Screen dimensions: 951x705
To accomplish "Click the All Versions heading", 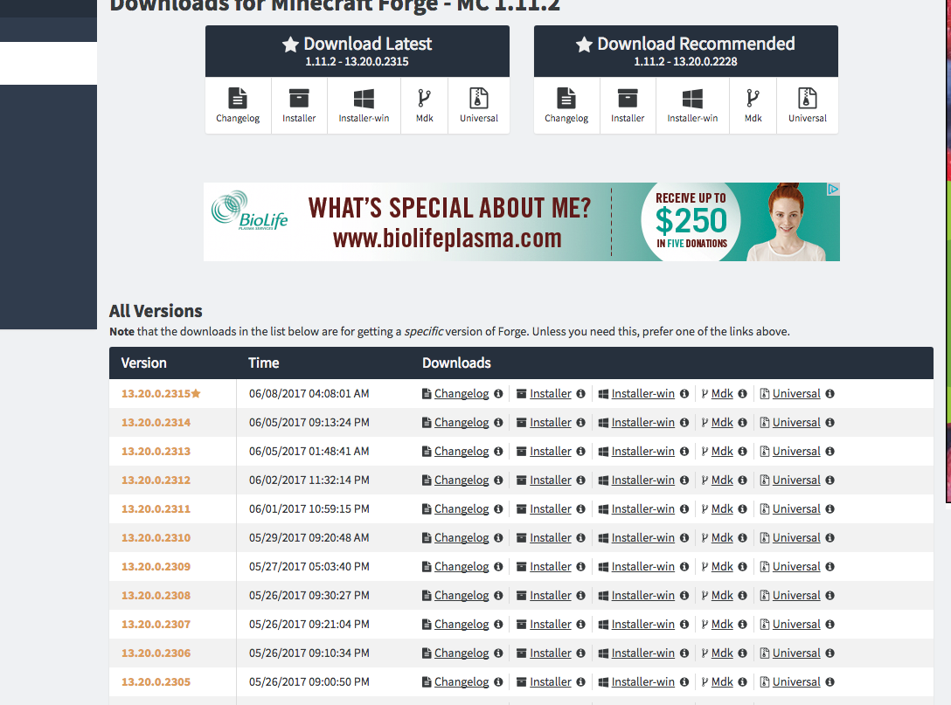I will pyautogui.click(x=156, y=311).
